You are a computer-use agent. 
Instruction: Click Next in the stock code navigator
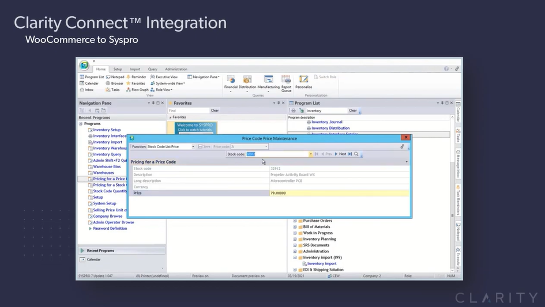click(x=341, y=154)
